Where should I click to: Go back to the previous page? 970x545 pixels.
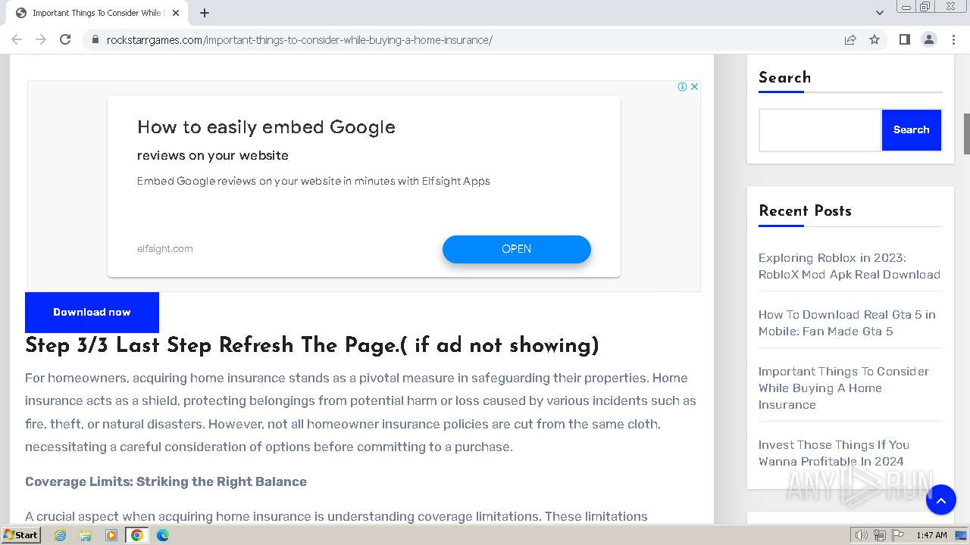point(17,39)
